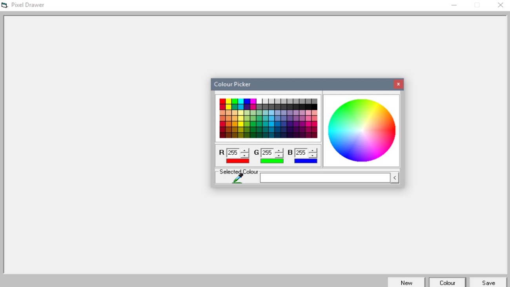Click the Save button
Screen dimensions: 510x287
(x=488, y=282)
